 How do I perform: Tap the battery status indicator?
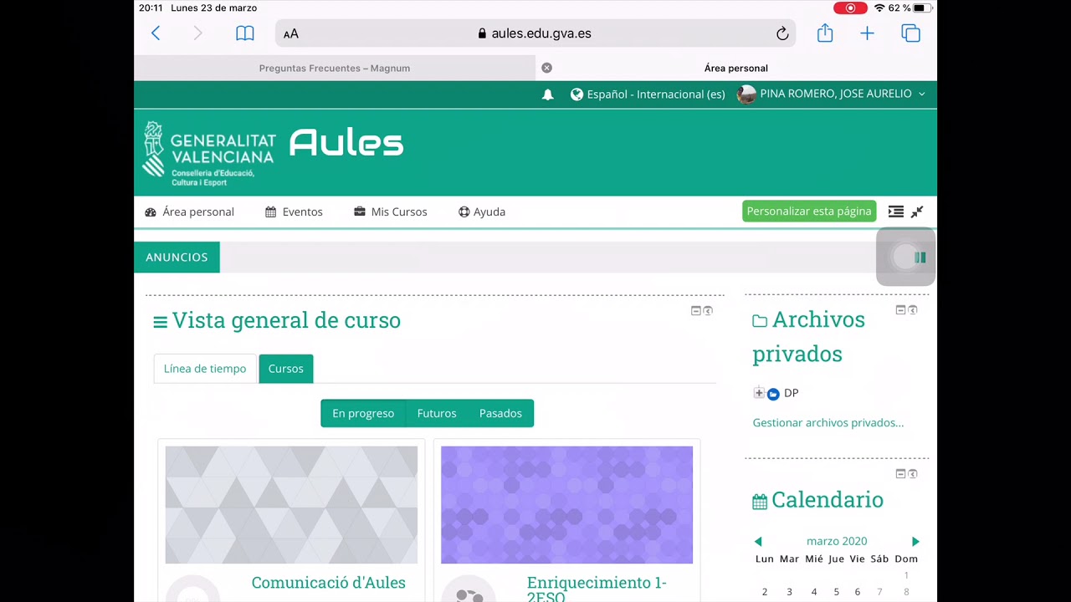click(x=921, y=8)
